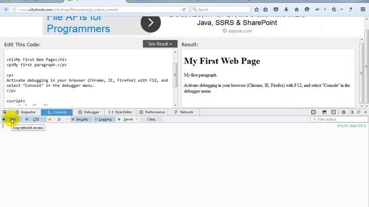Image resolution: width=369 pixels, height=207 pixels.
Task: Expand the Logging filter dropdown arrow
Action: [114, 120]
